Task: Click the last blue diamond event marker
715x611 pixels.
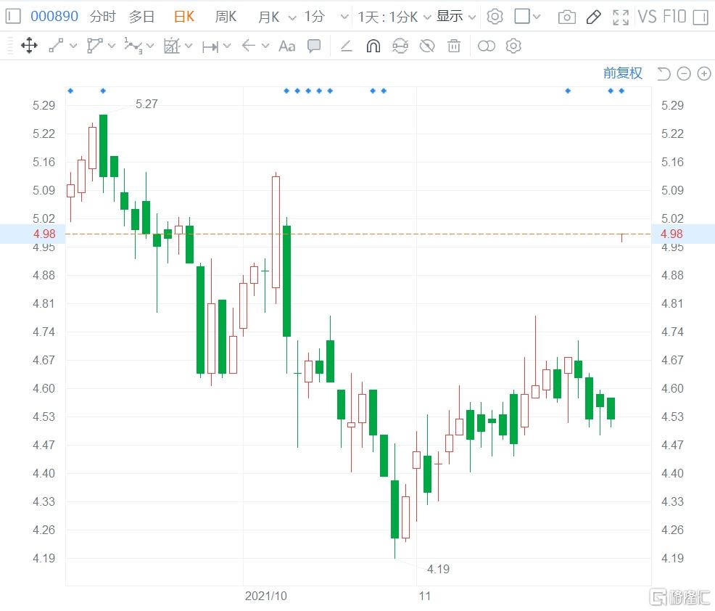Action: [621, 91]
